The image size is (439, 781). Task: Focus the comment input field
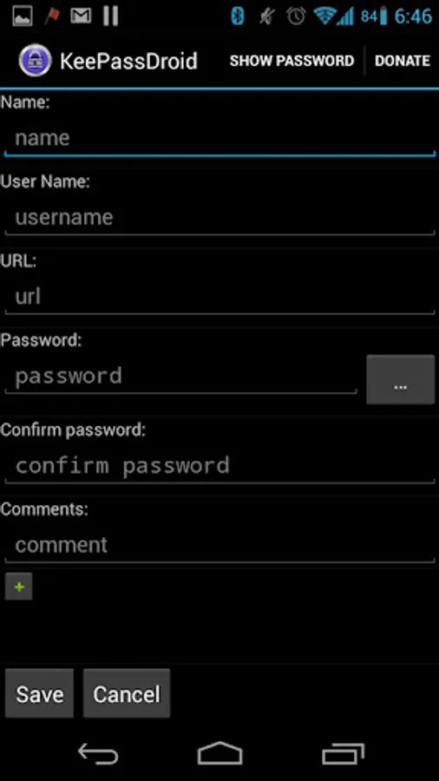point(220,545)
